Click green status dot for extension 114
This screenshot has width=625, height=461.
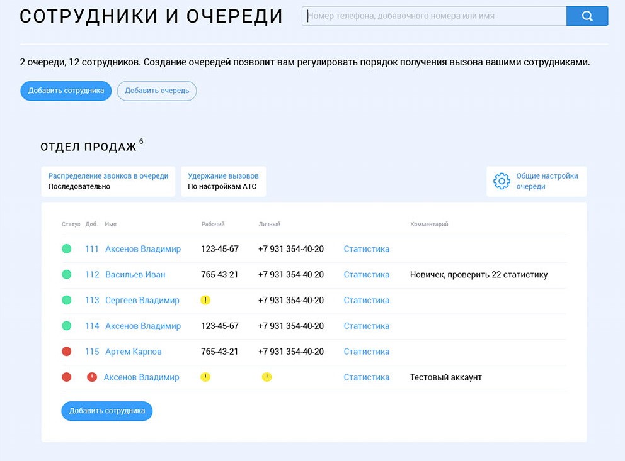pyautogui.click(x=67, y=326)
